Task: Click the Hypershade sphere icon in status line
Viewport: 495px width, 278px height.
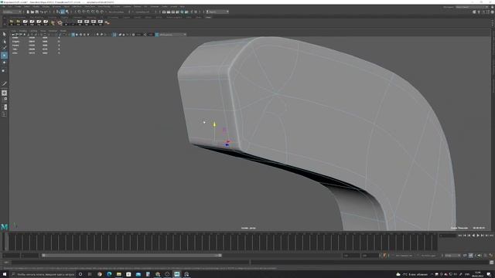Action: pyautogui.click(x=182, y=12)
